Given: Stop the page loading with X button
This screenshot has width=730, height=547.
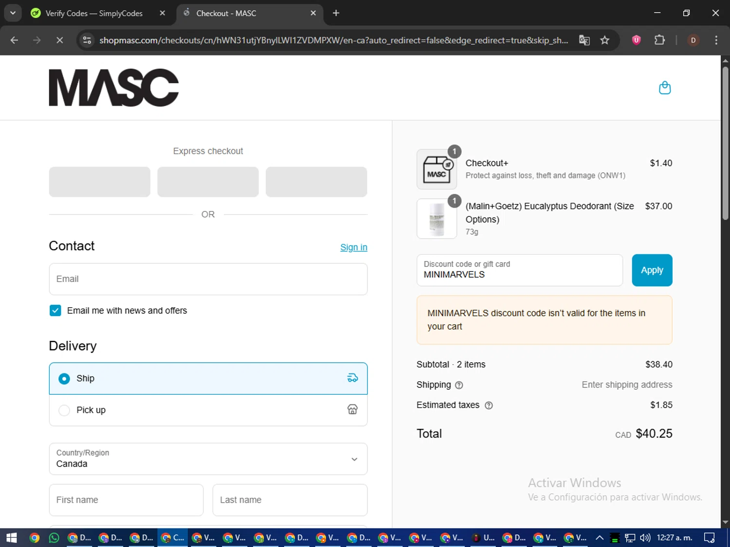Looking at the screenshot, I should [59, 40].
